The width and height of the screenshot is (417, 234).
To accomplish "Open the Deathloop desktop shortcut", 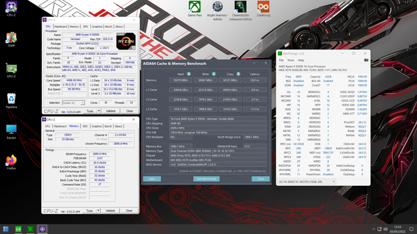I will pyautogui.click(x=263, y=8).
